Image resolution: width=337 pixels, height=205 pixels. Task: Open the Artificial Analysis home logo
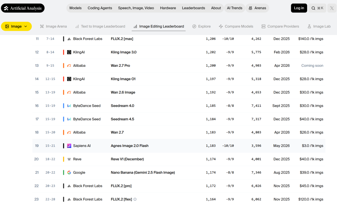(23, 8)
